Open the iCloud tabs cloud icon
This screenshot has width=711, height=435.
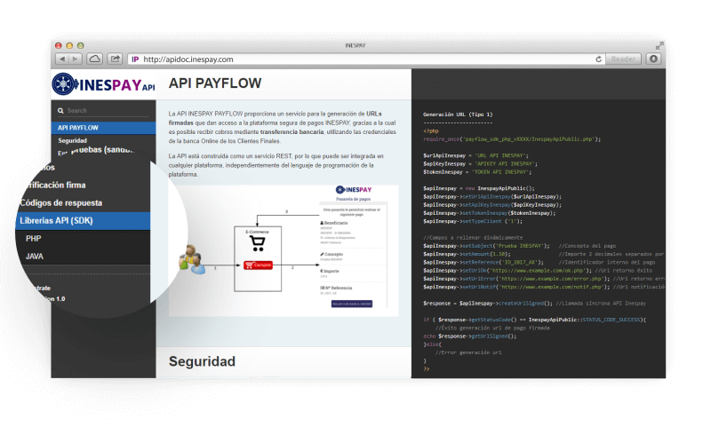pyautogui.click(x=95, y=59)
